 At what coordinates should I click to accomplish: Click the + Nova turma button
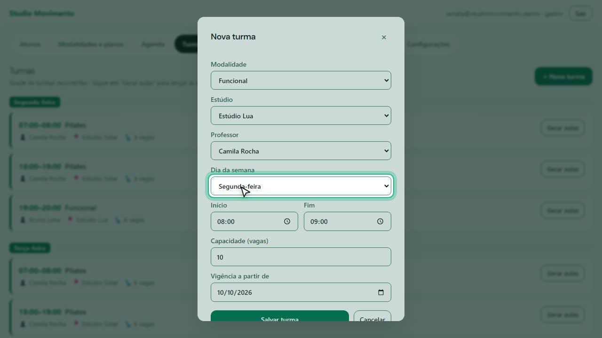pos(563,77)
